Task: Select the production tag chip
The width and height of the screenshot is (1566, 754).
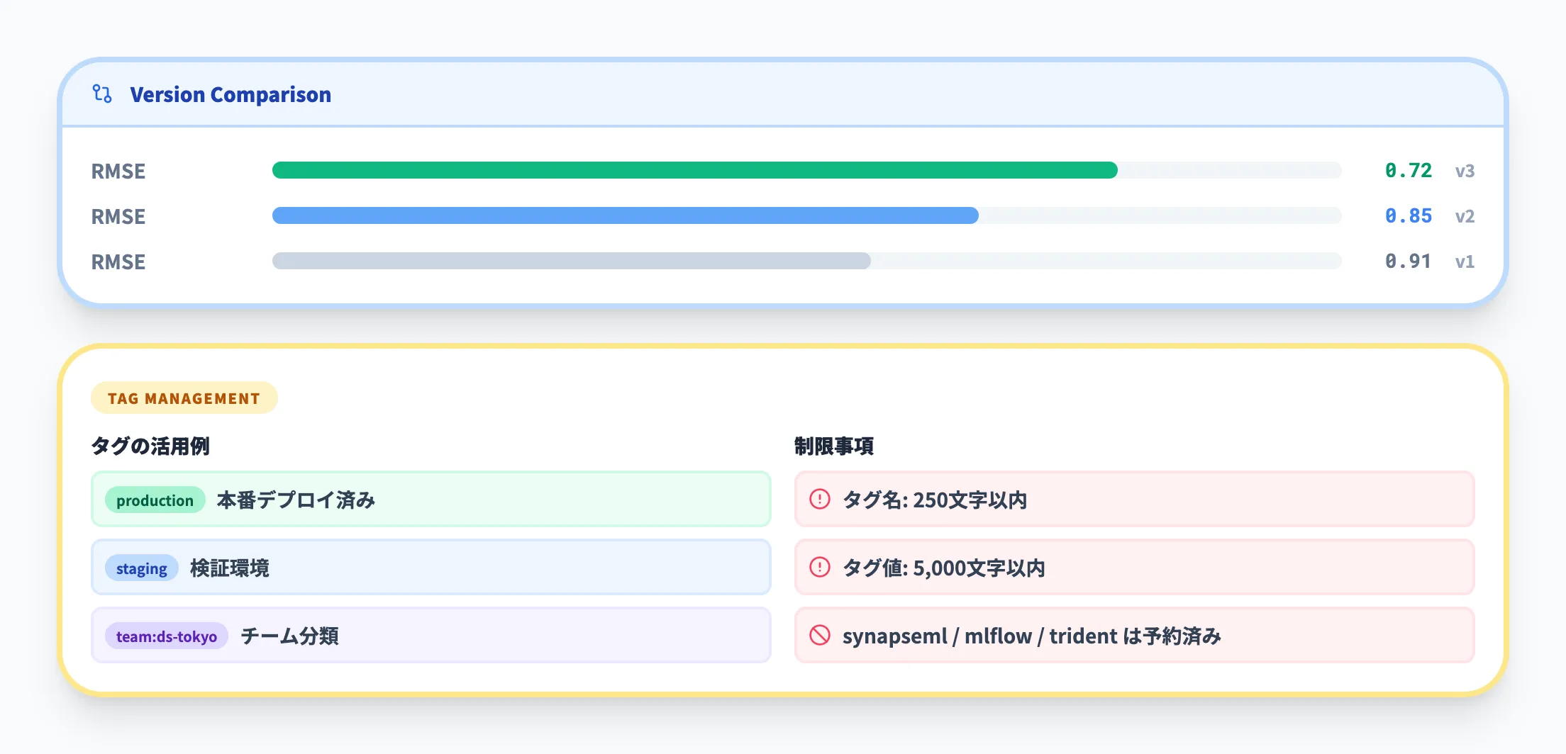Action: tap(155, 500)
